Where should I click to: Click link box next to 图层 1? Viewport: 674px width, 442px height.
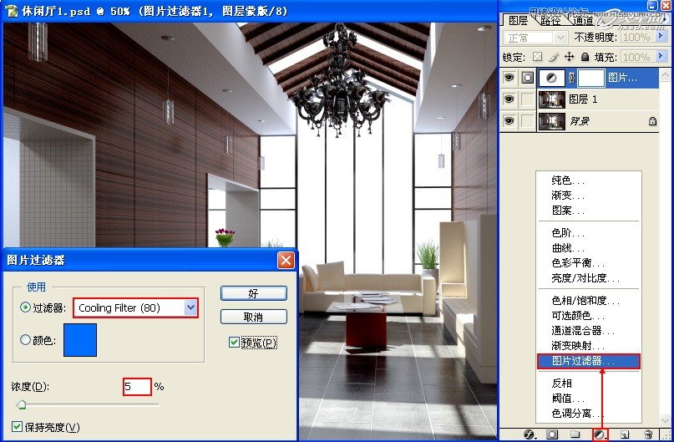[x=527, y=99]
